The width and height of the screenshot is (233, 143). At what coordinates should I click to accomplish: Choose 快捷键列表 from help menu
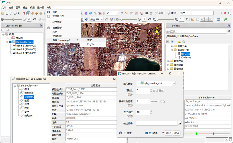[58, 16]
